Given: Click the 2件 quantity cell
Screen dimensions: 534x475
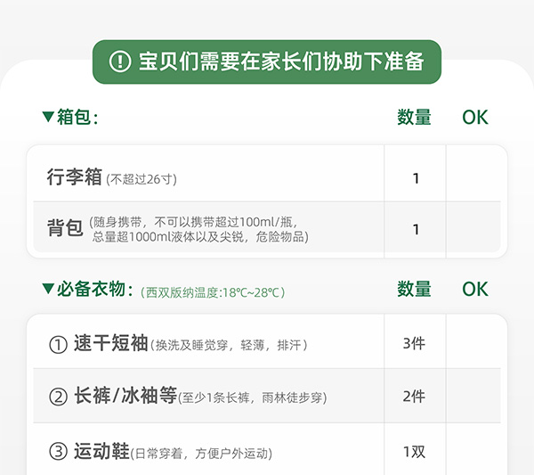Looking at the screenshot, I should pyautogui.click(x=415, y=397).
